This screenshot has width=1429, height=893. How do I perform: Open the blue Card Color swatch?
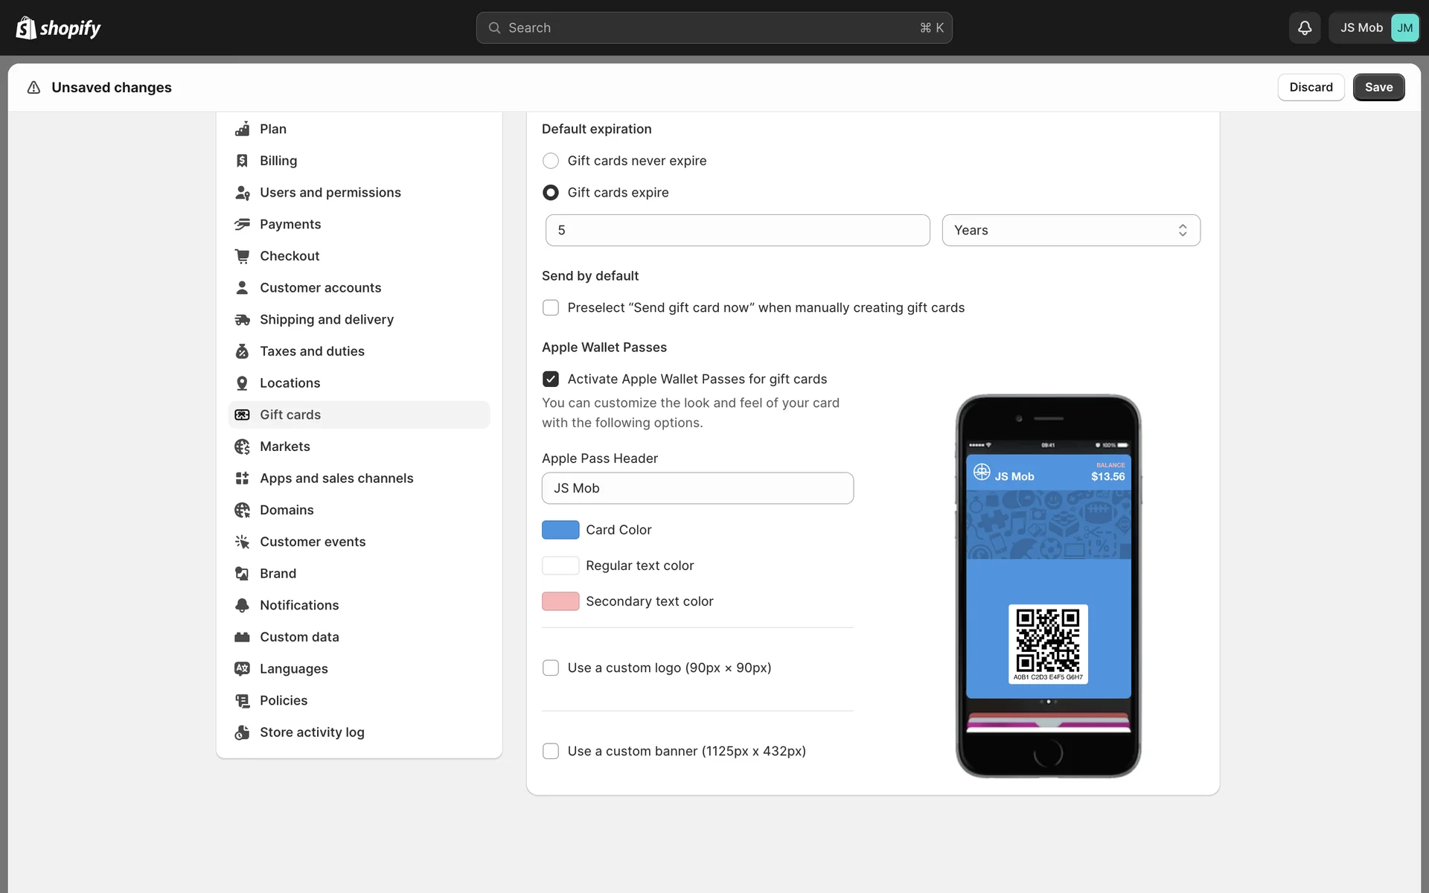click(560, 530)
